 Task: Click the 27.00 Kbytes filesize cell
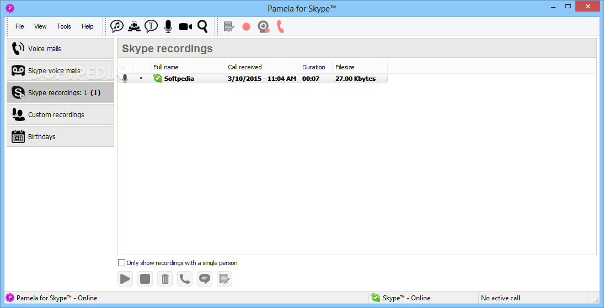tap(356, 79)
